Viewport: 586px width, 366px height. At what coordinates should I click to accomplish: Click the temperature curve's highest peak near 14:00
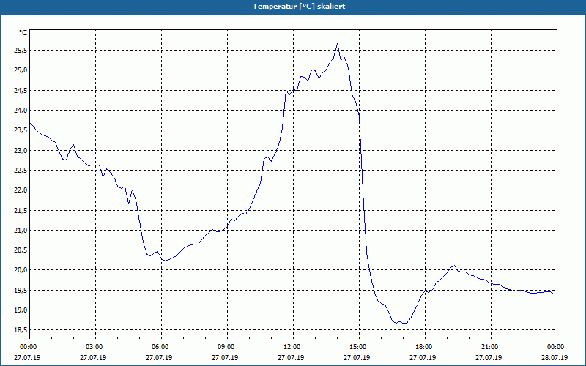pyautogui.click(x=337, y=44)
